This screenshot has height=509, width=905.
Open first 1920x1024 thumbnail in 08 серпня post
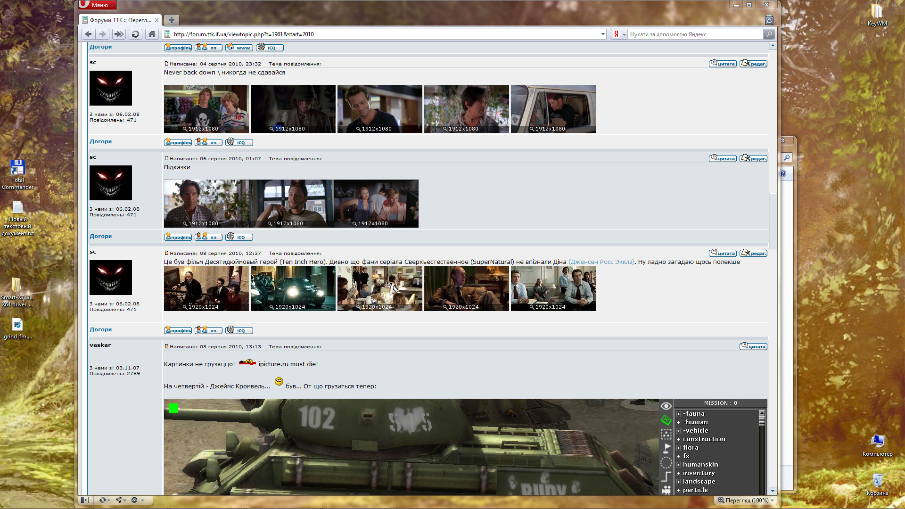206,288
